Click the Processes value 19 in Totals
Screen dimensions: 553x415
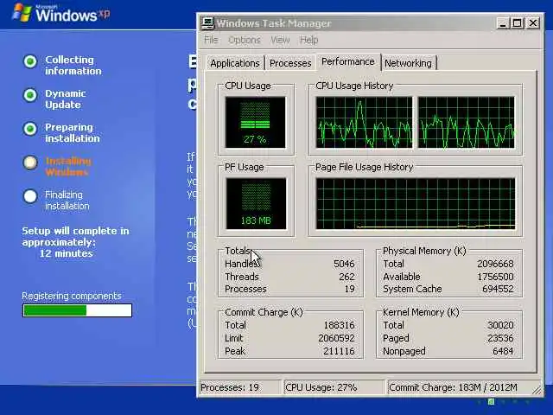coord(349,289)
